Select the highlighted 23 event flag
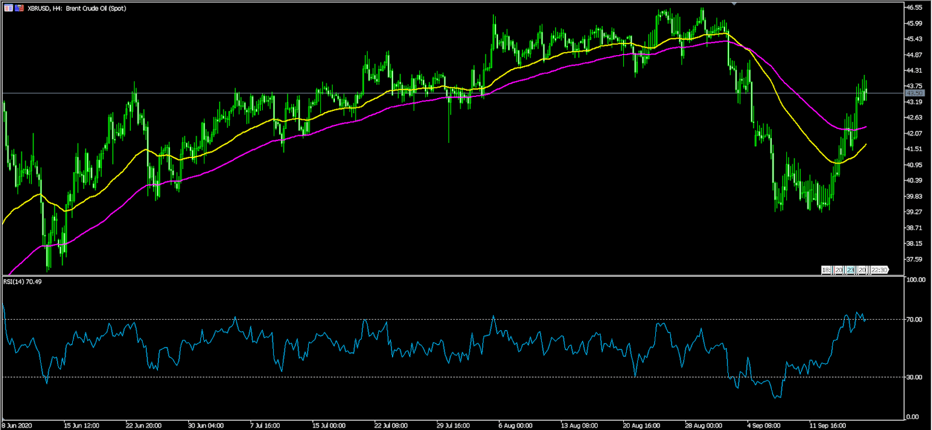932x430 pixels. tap(851, 270)
